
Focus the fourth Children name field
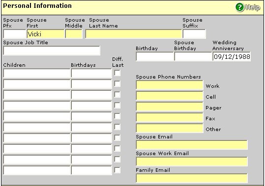click(37, 106)
